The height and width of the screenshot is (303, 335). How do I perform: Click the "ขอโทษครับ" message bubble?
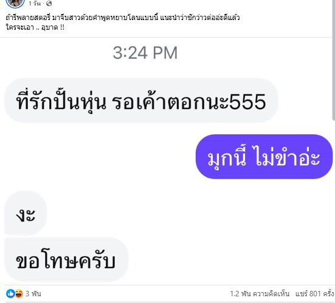[x=66, y=259]
